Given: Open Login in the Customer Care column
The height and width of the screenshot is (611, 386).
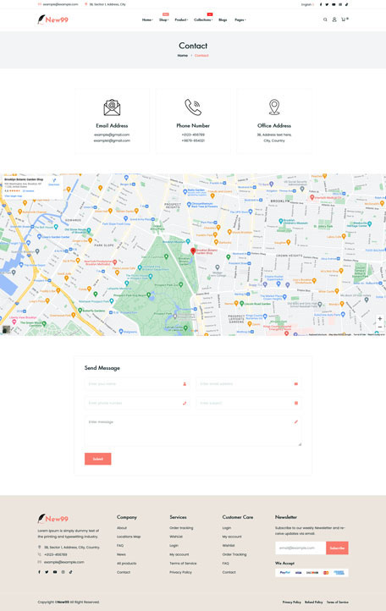Looking at the screenshot, I should click(227, 527).
